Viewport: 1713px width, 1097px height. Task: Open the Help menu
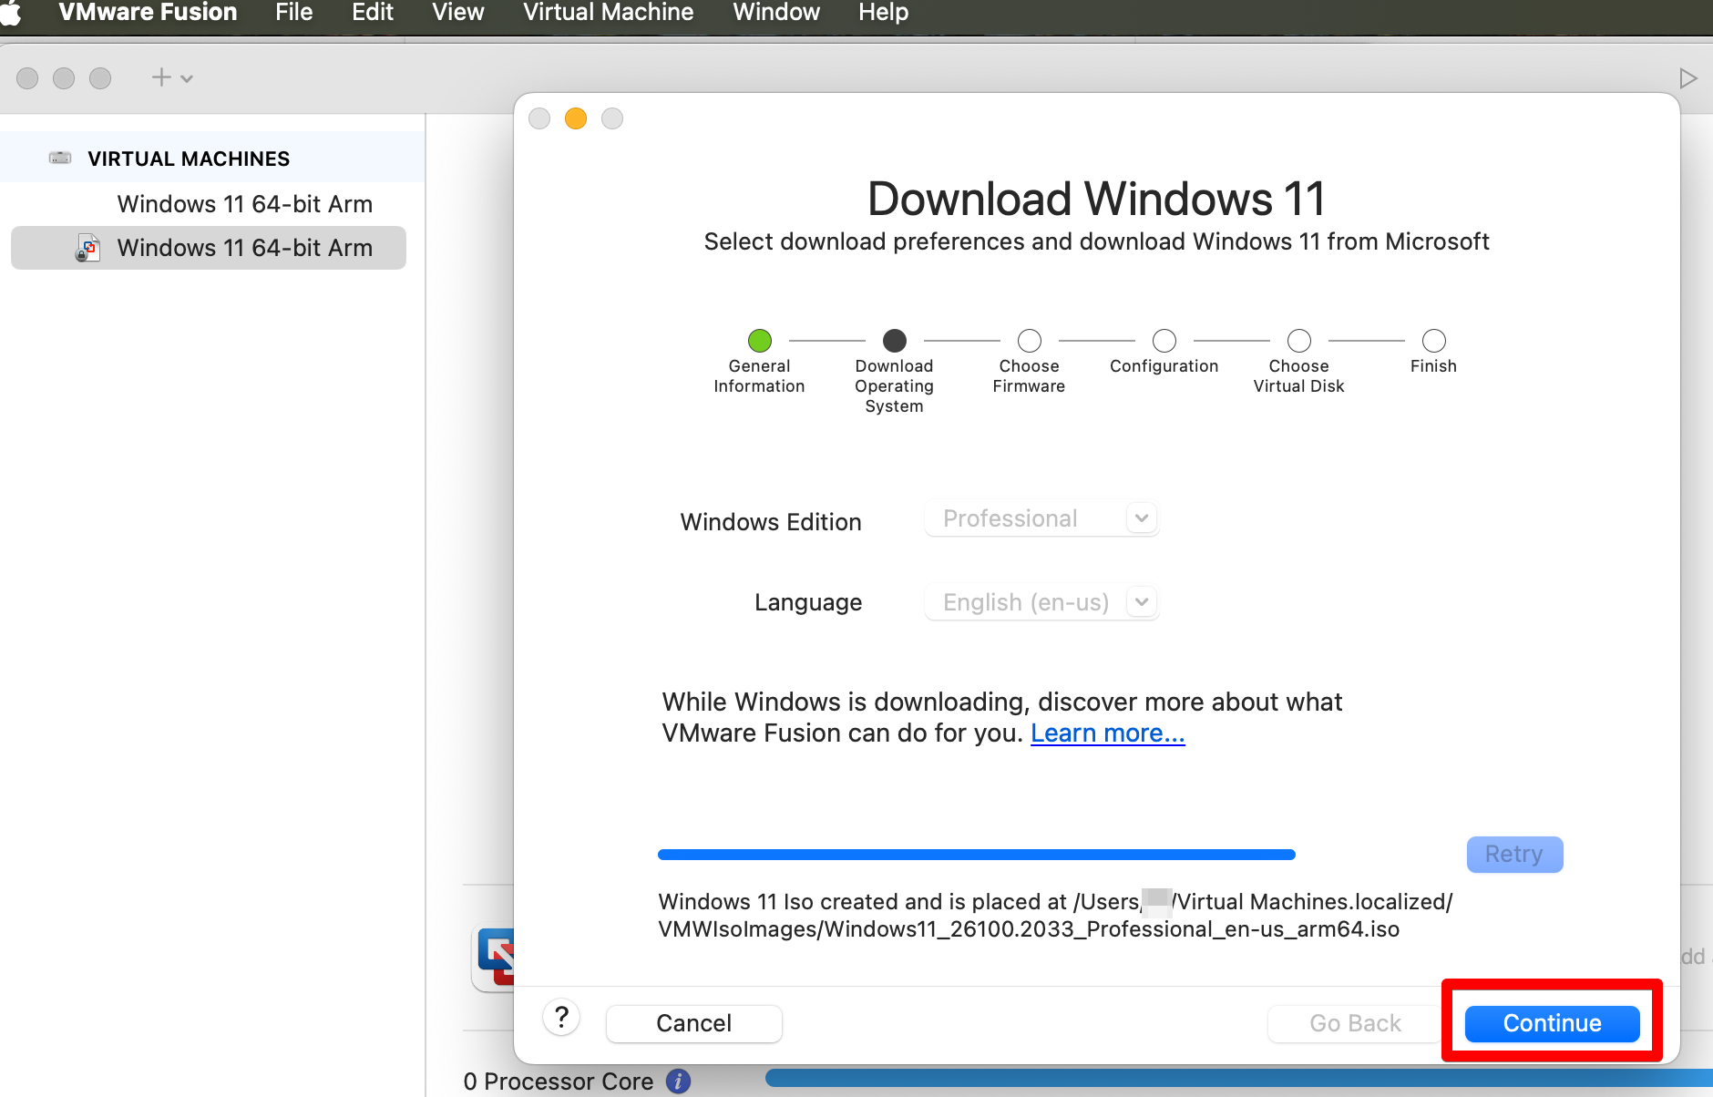click(883, 13)
